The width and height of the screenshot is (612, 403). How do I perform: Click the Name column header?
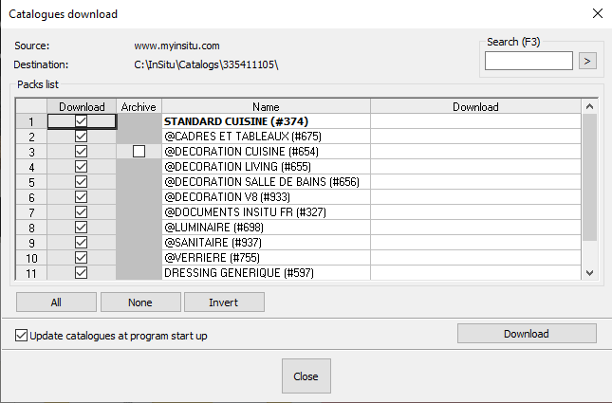coord(267,107)
